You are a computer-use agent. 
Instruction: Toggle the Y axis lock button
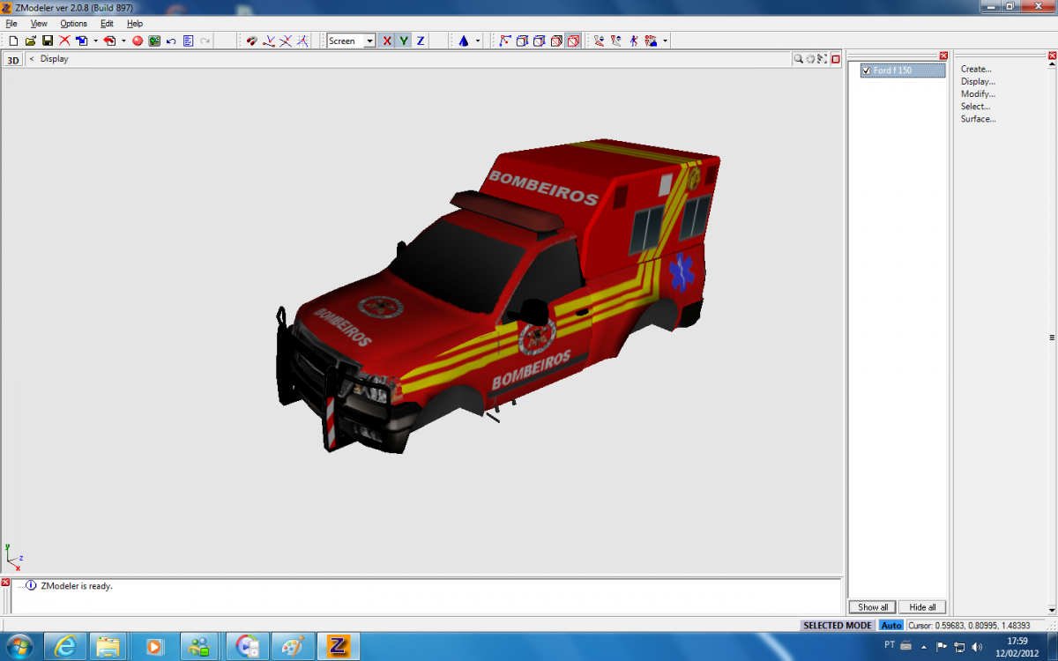[x=404, y=41]
